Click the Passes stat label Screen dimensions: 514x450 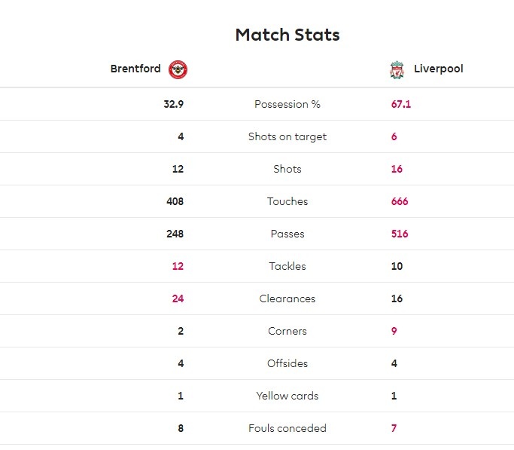coord(287,234)
